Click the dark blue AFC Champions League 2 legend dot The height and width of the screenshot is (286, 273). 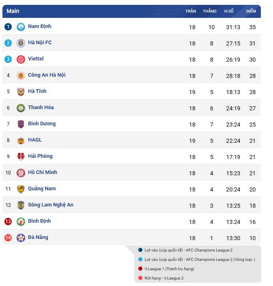(x=140, y=250)
